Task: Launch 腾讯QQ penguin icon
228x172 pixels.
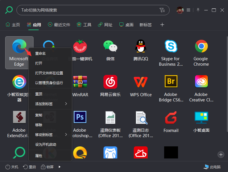Action: point(141,46)
